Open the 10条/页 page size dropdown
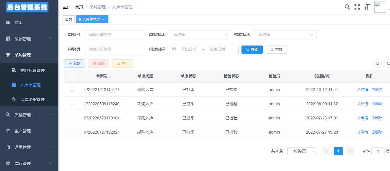390x171 pixels. coord(302,151)
